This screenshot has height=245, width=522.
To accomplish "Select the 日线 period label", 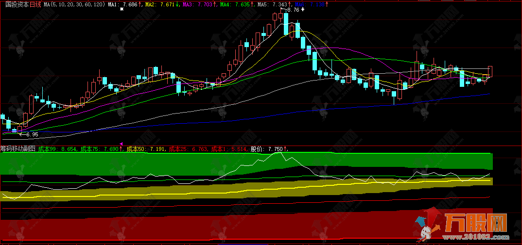I will (x=35, y=4).
